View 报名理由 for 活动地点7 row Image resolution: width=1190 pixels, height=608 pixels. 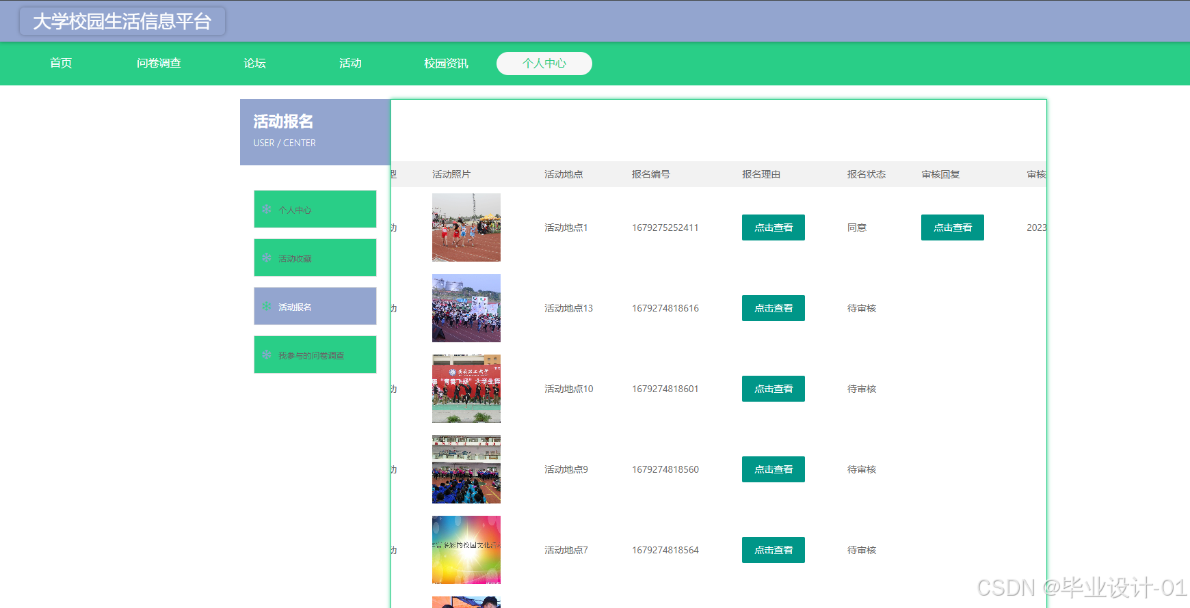pos(773,550)
